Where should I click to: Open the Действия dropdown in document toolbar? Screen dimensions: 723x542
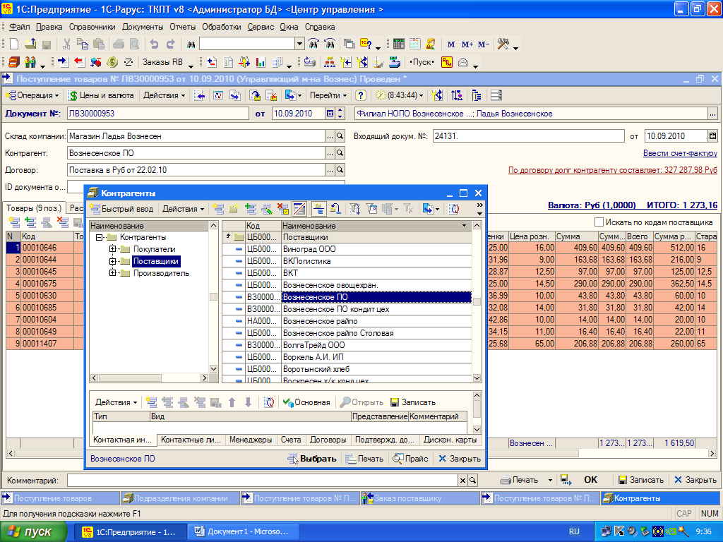pyautogui.click(x=164, y=95)
